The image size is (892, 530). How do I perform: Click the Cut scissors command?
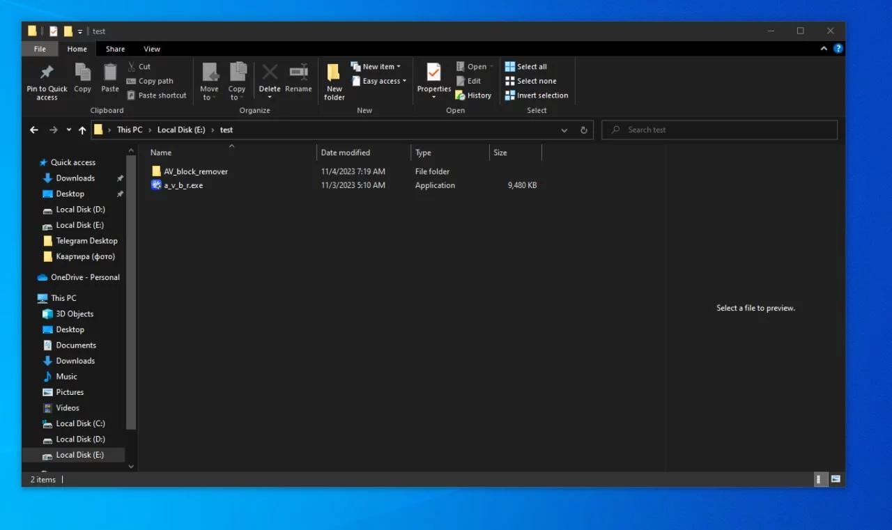(x=139, y=67)
